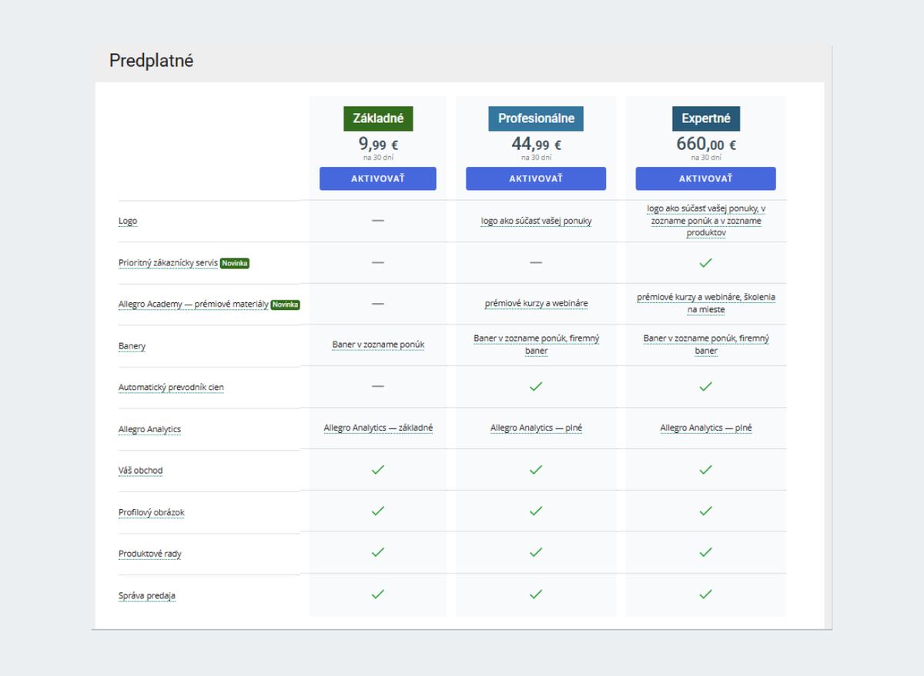Activate the Expertné plan for 660 €
Image resolution: width=924 pixels, height=676 pixels.
click(x=705, y=178)
